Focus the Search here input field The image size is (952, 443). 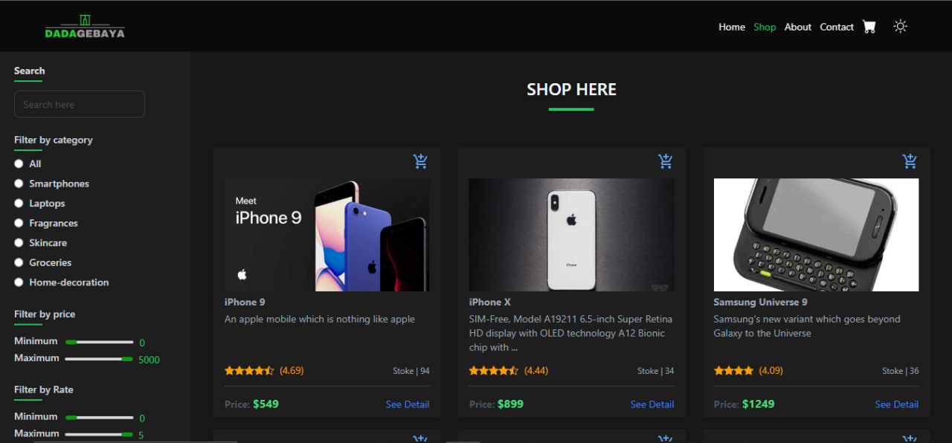point(80,104)
